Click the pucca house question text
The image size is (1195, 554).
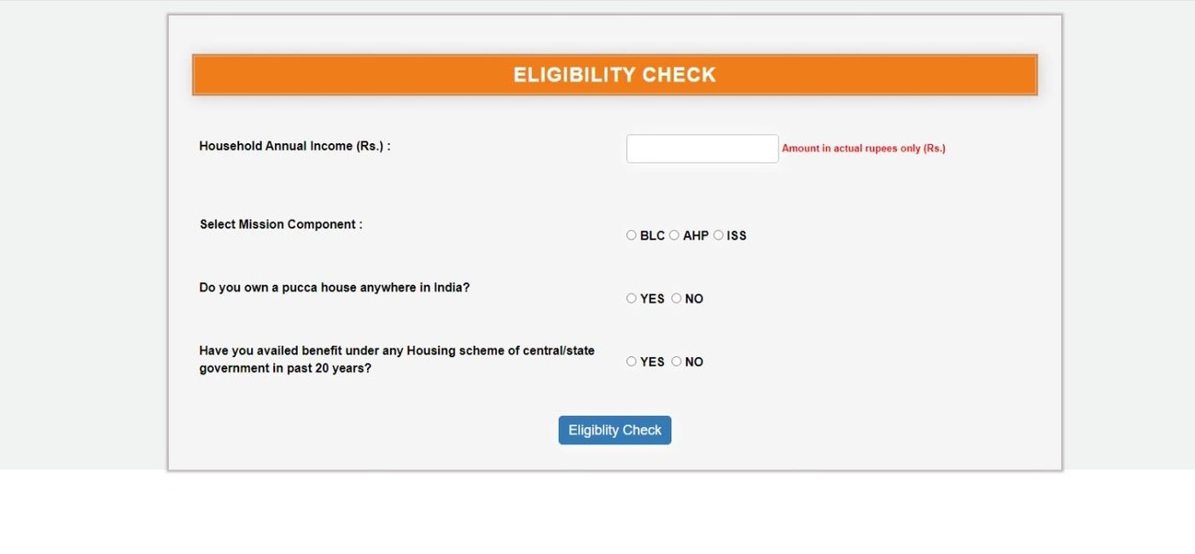334,287
